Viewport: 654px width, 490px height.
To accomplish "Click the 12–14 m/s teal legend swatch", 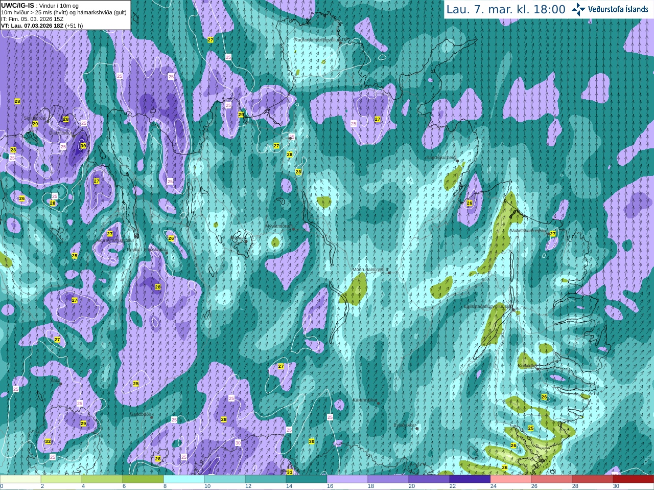I will 266,479.
